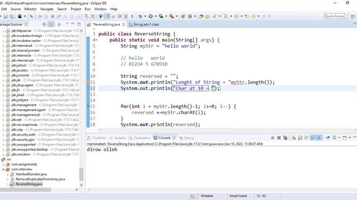
Task: Expand HarshadNumber.java tree node
Action: coord(7,174)
